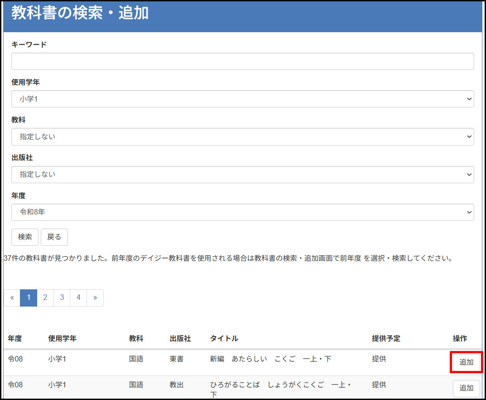Open the 出版社 publisher dropdown
Screen dimensions: 486x400
(243, 174)
